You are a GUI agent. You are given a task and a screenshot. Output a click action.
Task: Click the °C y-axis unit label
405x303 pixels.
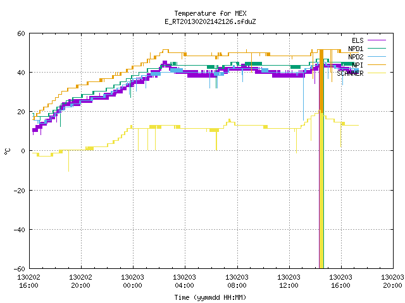7,151
